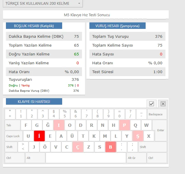
Task: Click the Ü key
Action: (72, 136)
